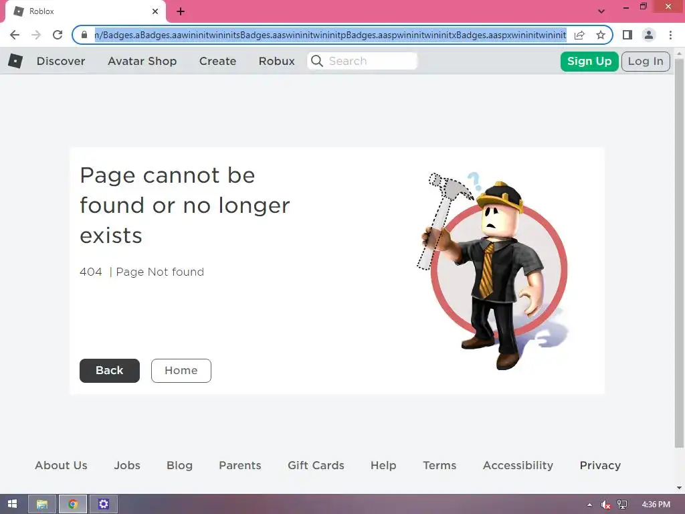Minimize the Chrome window

click(625, 7)
